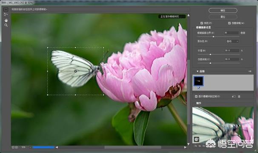
Task: Toggle the Preview (预览) checkbox
Action: [202, 23]
